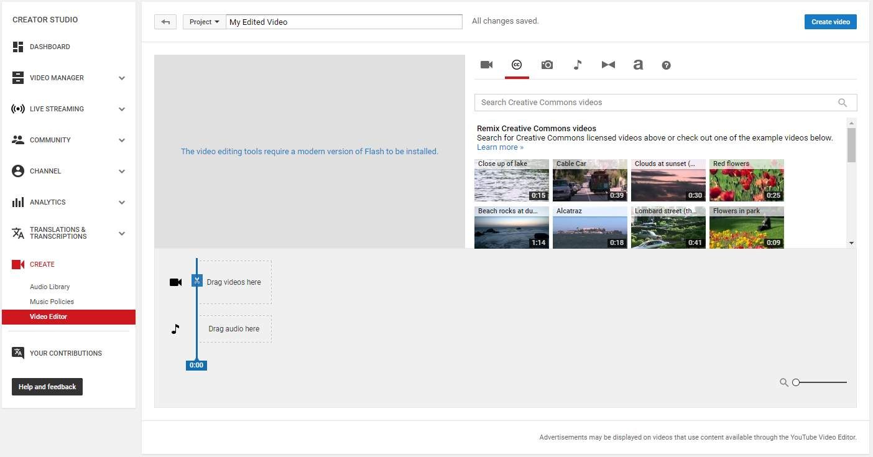The image size is (873, 457).
Task: Select the Cable Car video thumbnail
Action: (589, 180)
